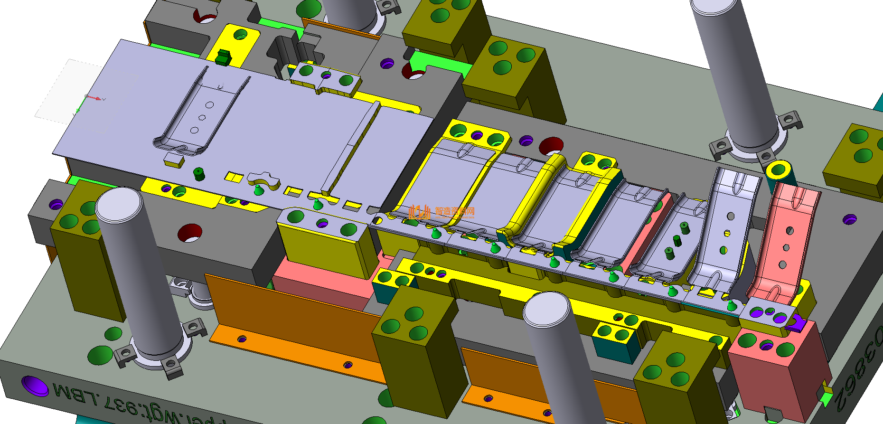Image resolution: width=883 pixels, height=424 pixels.
Task: Select the top face of the front-center guide pillar
Action: pos(546,309)
